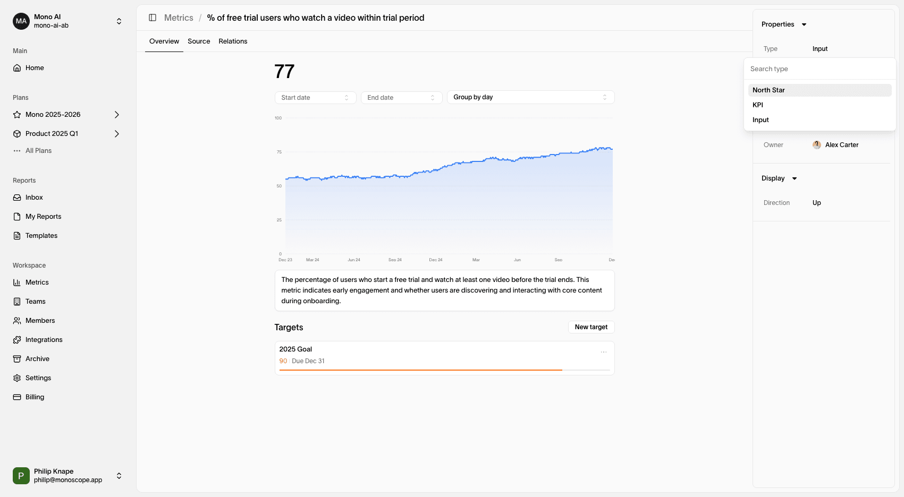Expand Mono 2025-2026 plan chevron

coord(117,115)
